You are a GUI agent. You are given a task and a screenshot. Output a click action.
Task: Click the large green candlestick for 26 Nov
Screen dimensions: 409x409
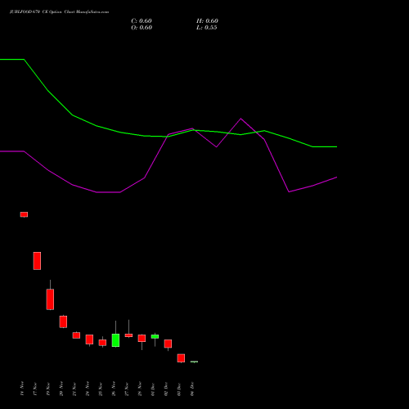point(115,340)
